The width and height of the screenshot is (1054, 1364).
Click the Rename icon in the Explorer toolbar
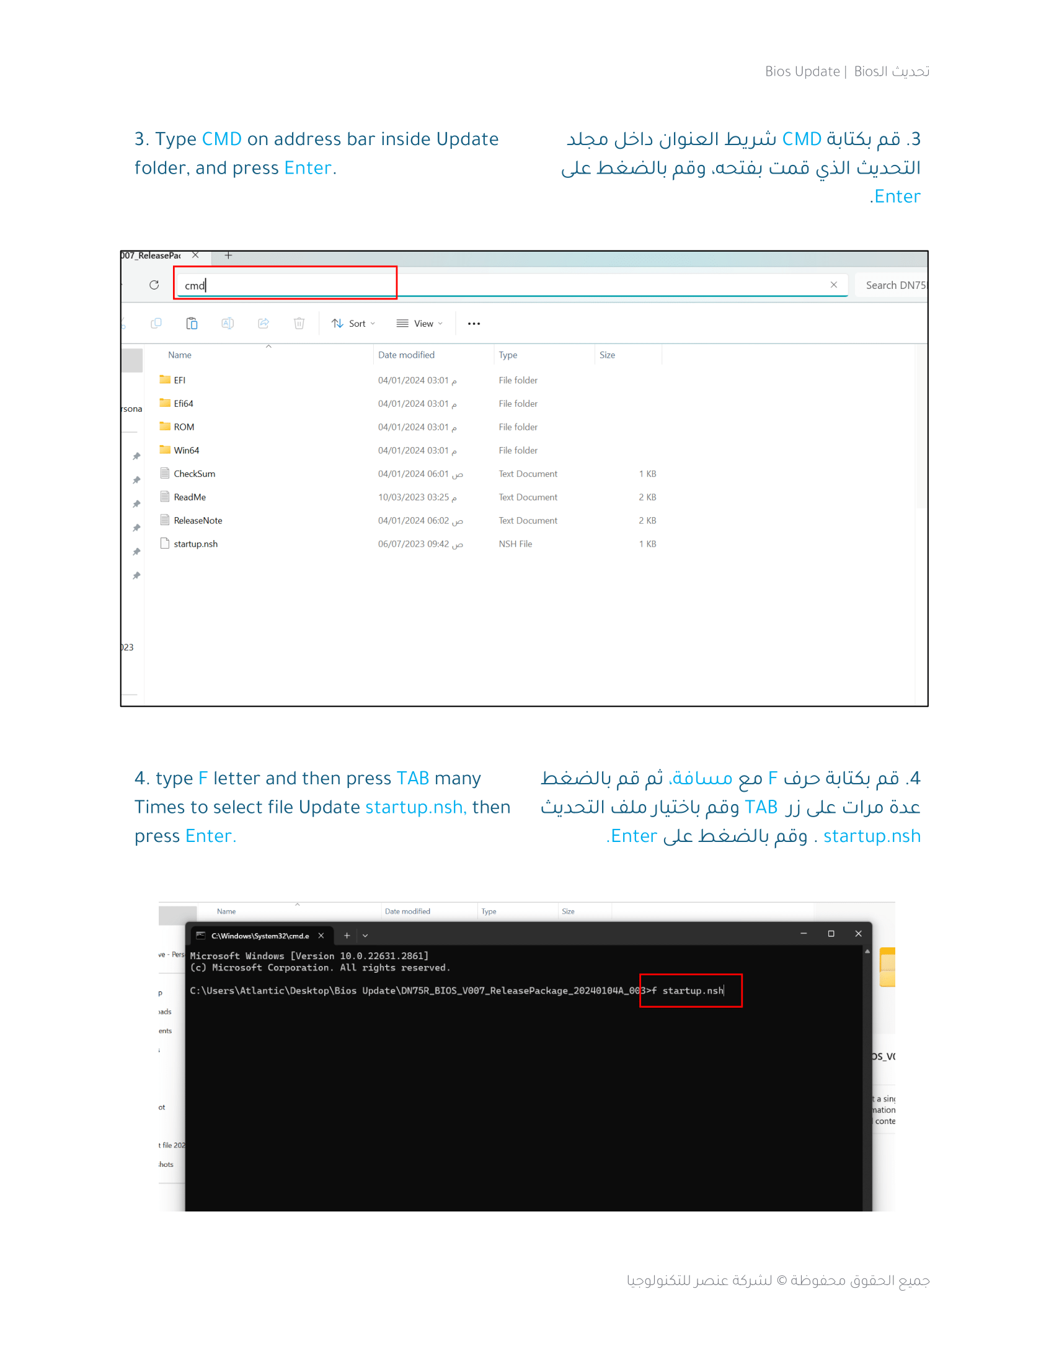coord(228,323)
